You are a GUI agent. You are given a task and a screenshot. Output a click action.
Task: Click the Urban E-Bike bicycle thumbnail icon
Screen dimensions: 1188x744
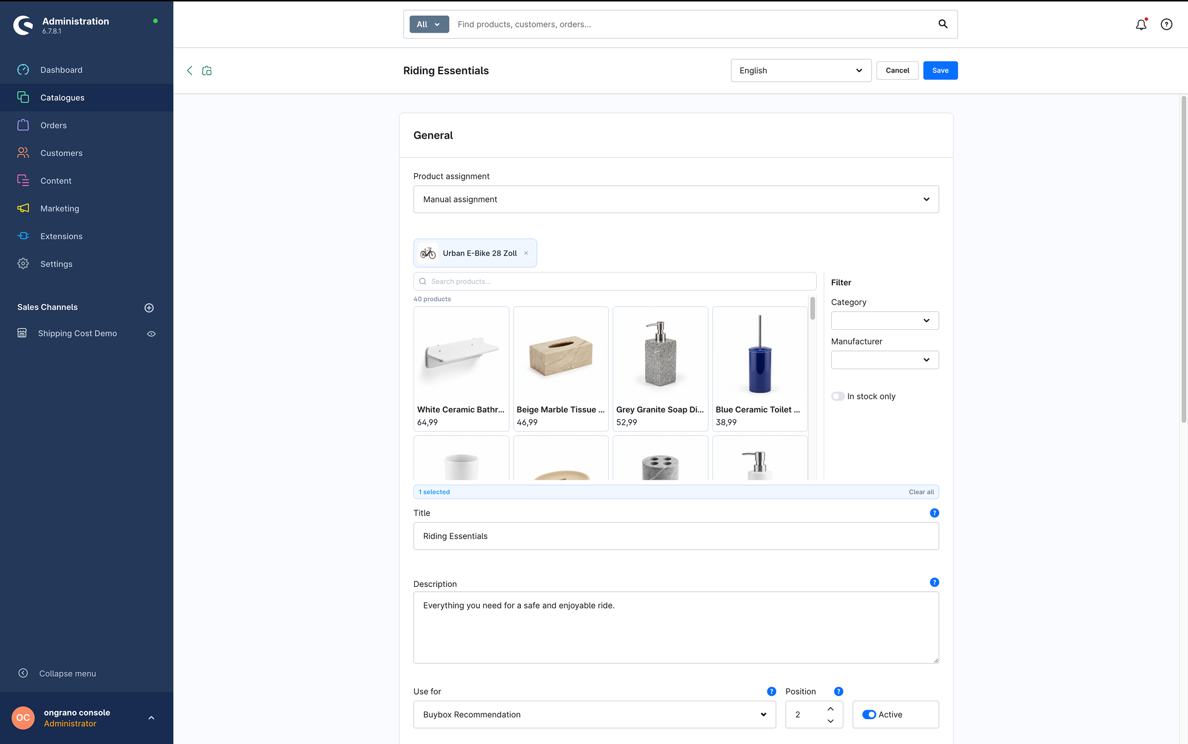click(x=428, y=253)
